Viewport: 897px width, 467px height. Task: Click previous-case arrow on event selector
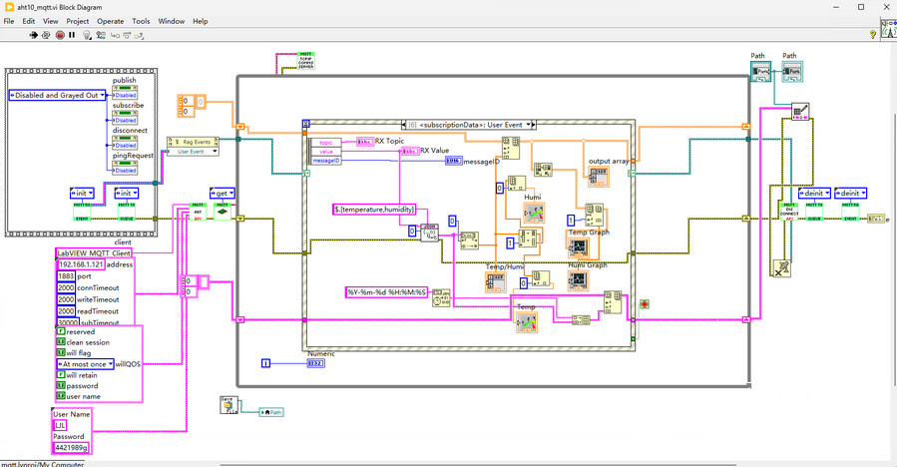point(404,124)
